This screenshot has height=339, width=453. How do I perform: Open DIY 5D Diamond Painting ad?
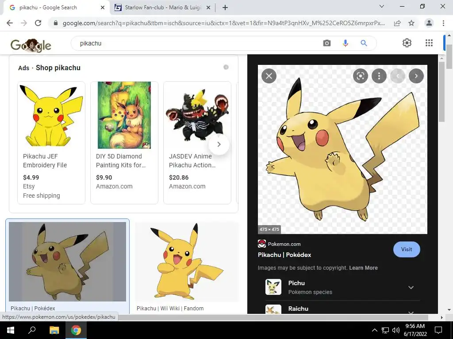point(121,161)
